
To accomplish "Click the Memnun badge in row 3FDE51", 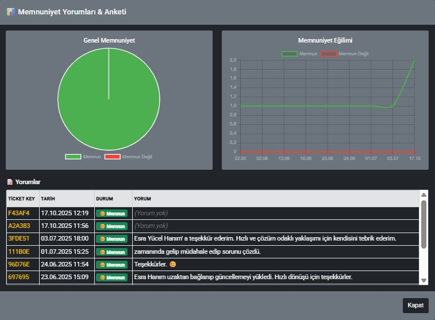I will [x=111, y=239].
